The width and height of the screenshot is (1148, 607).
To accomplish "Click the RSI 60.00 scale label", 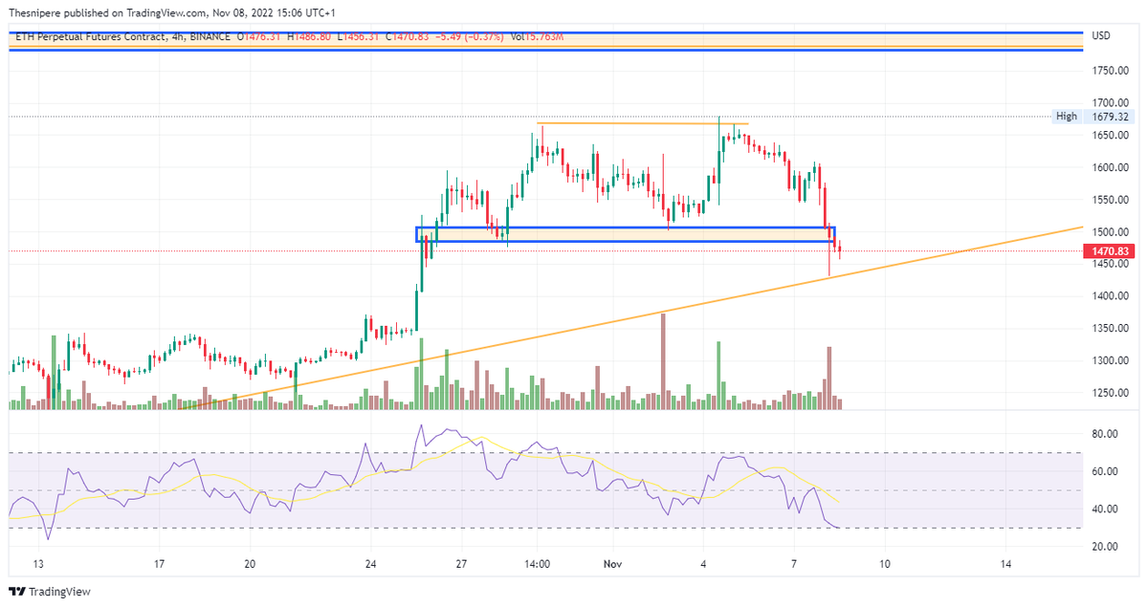I will coord(1105,471).
